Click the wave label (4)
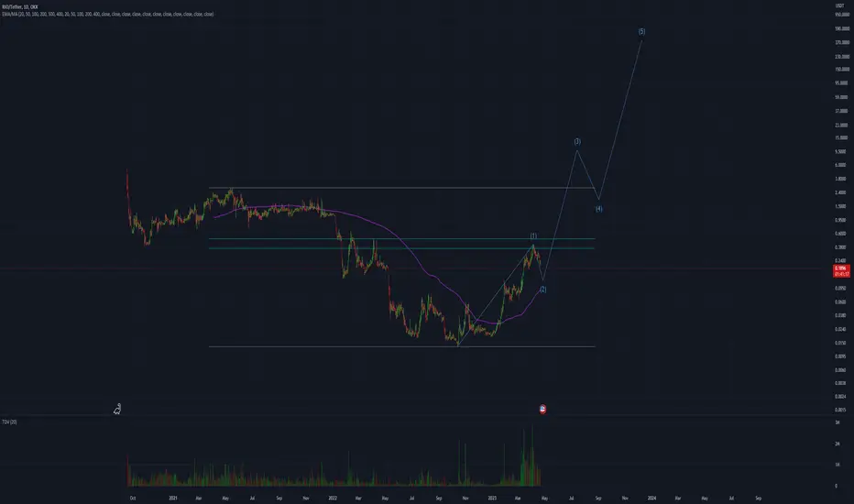 [598, 209]
